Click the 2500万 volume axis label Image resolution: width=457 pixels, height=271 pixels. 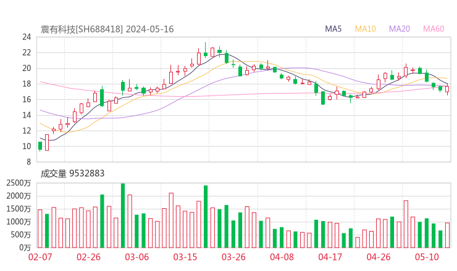19,183
